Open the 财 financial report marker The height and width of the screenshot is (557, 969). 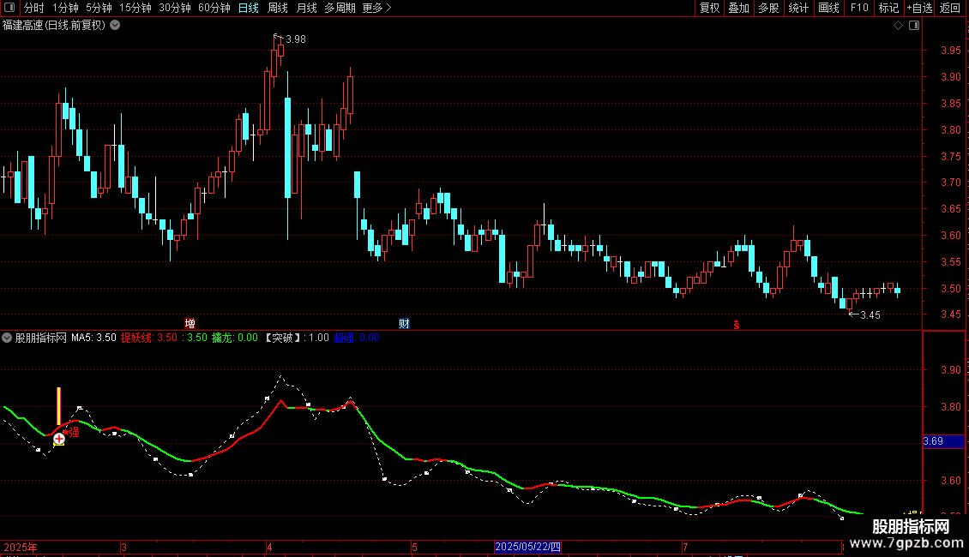(404, 324)
